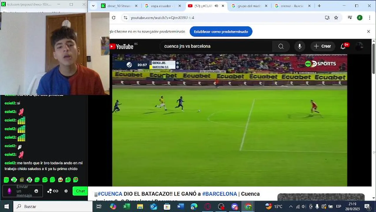Open Chrome three-dot menu
The image size is (376, 212).
(x=370, y=18)
